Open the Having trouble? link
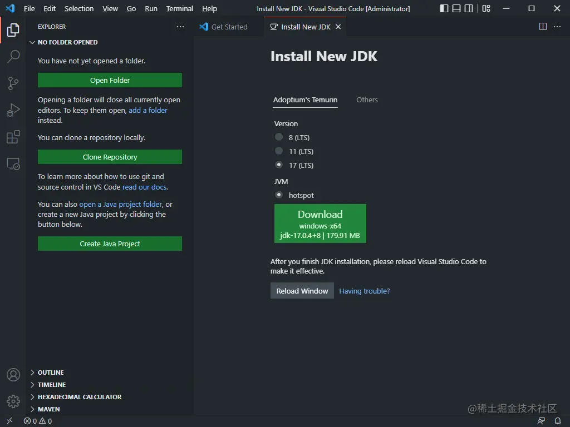 point(364,291)
